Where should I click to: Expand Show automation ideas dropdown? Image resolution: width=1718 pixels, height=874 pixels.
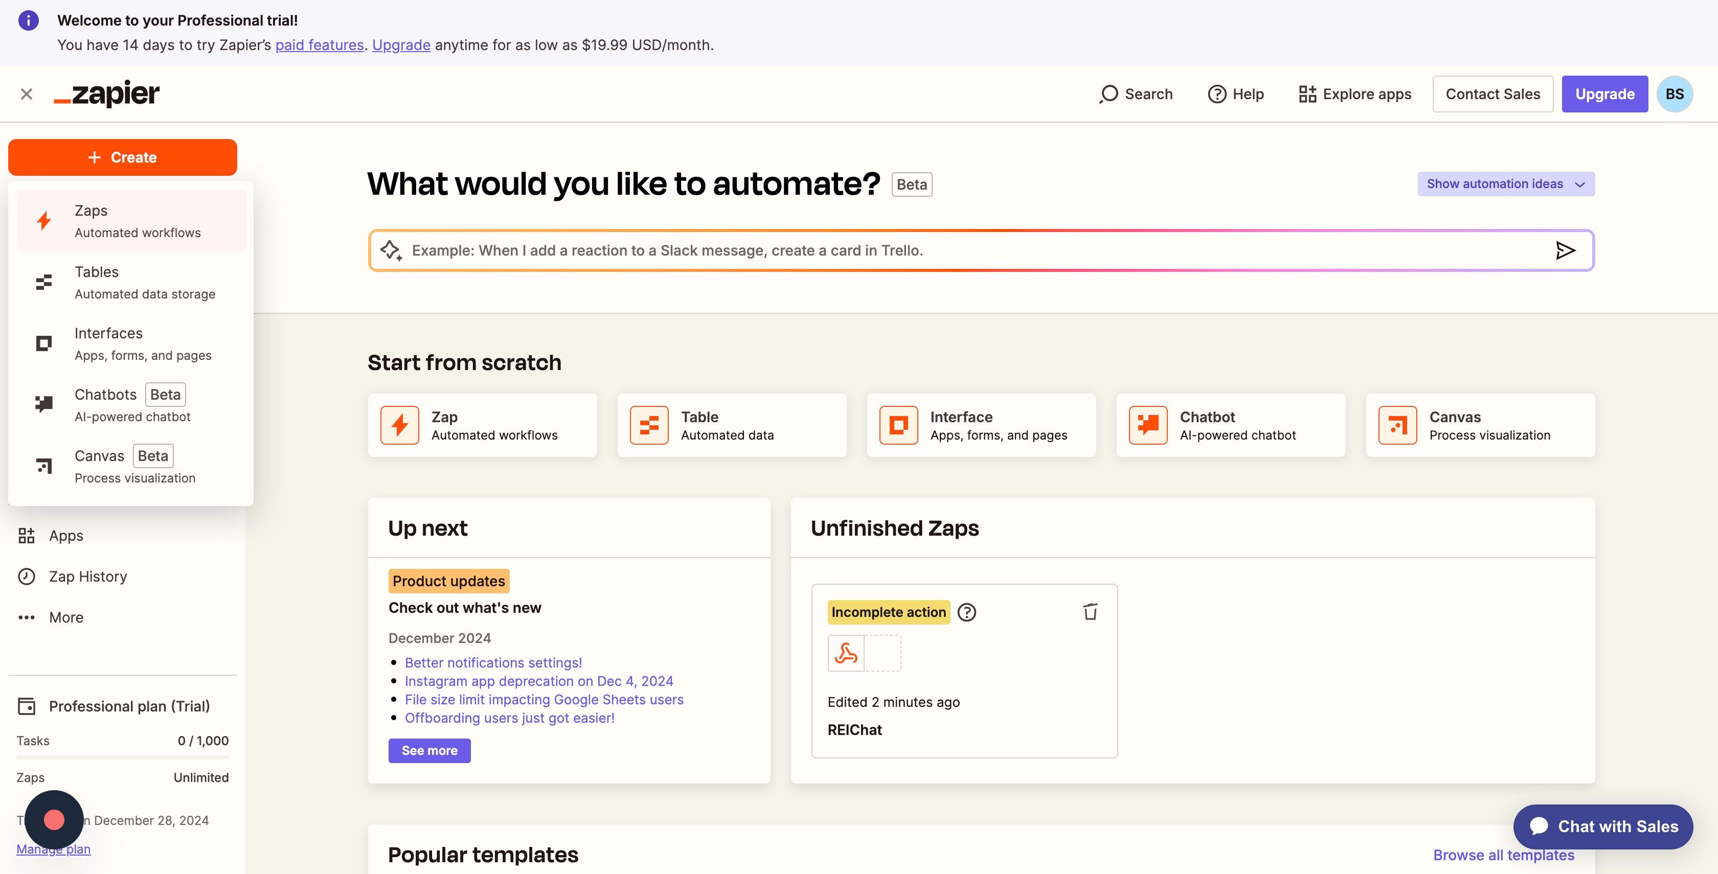1506,184
